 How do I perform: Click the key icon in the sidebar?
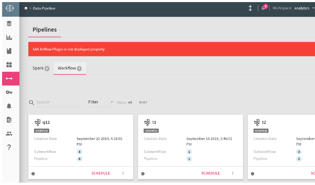(9, 92)
